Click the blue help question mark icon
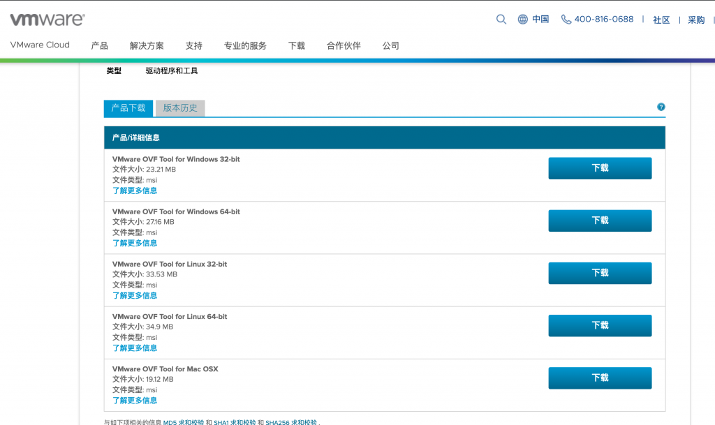The image size is (715, 425). pyautogui.click(x=661, y=107)
